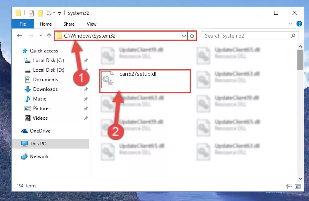Screen dimensions: 309x201
Task: Go back with the Back arrow
Action: coord(19,36)
